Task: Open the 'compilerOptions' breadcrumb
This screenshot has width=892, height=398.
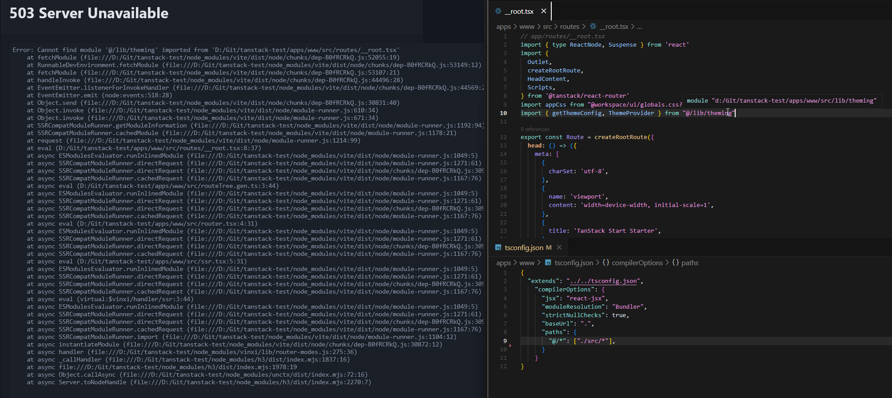Action: 637,263
